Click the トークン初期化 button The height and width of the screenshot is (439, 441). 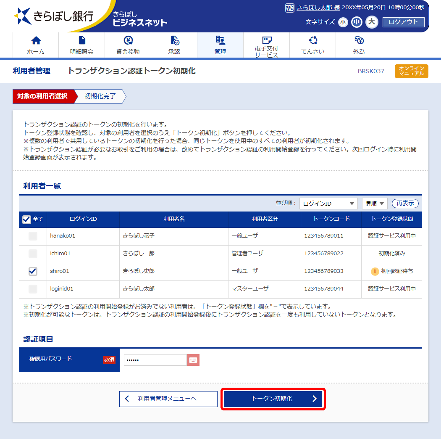click(x=273, y=399)
